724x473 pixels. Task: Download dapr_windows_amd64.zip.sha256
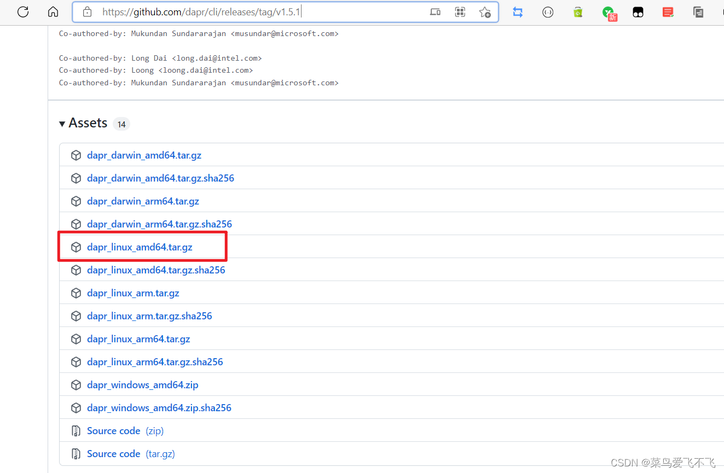[159, 408]
